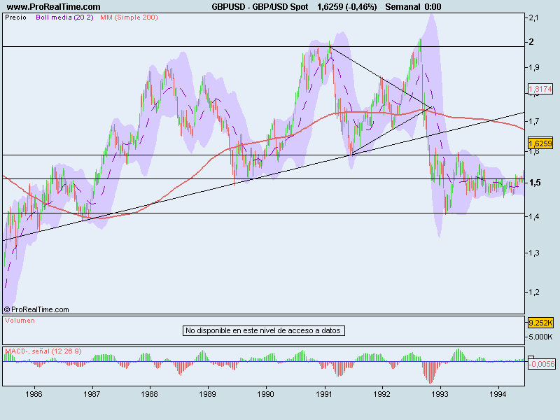Click the 1994 time axis label
560x420 pixels.
(498, 394)
